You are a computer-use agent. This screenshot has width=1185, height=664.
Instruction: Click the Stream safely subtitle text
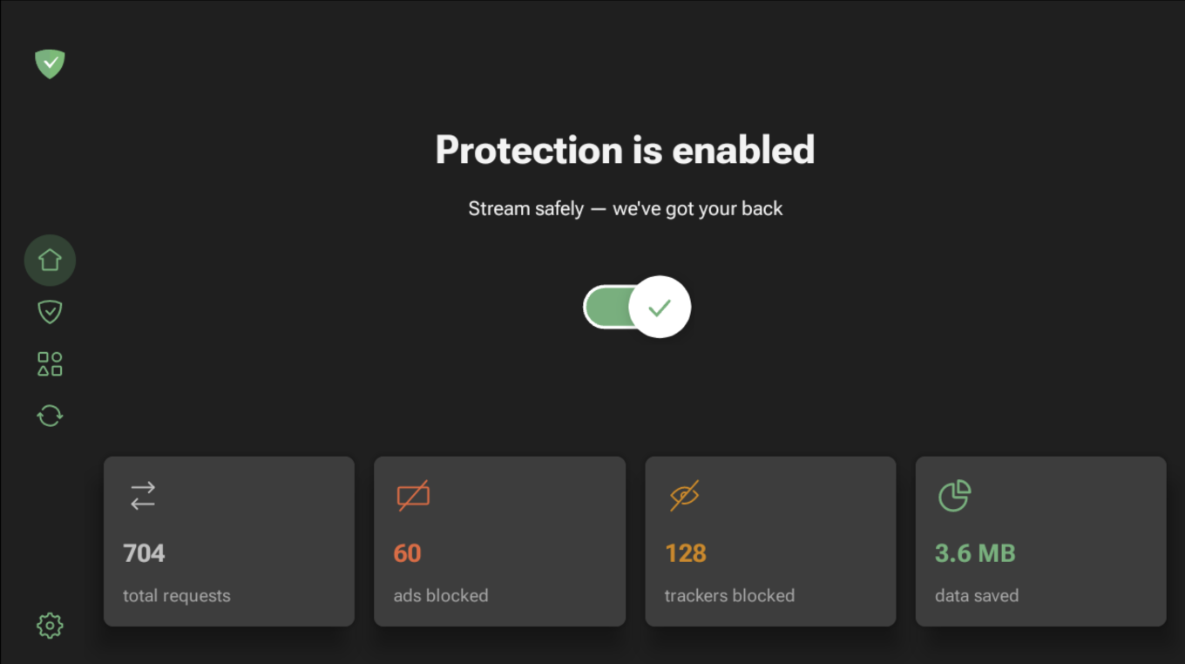pyautogui.click(x=625, y=208)
